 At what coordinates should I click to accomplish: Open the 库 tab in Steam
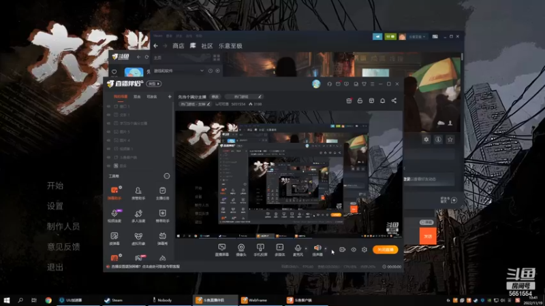193,46
